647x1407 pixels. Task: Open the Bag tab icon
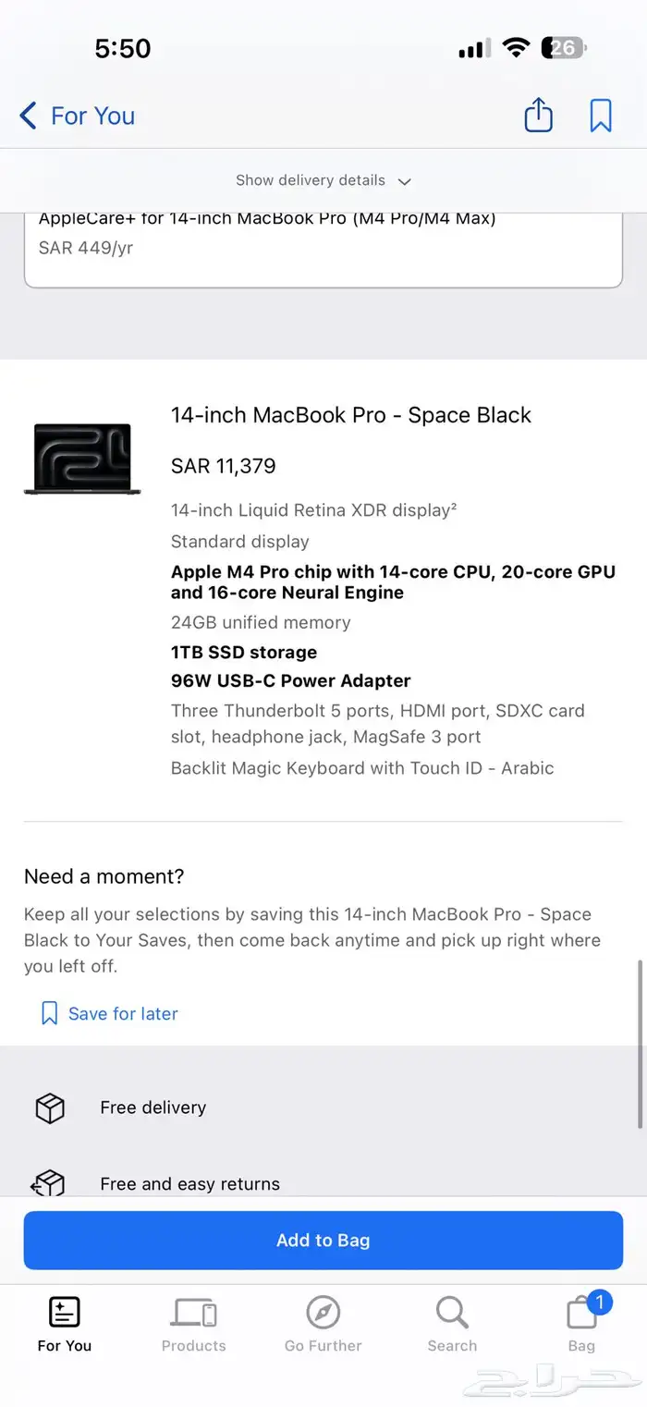[x=582, y=1314]
